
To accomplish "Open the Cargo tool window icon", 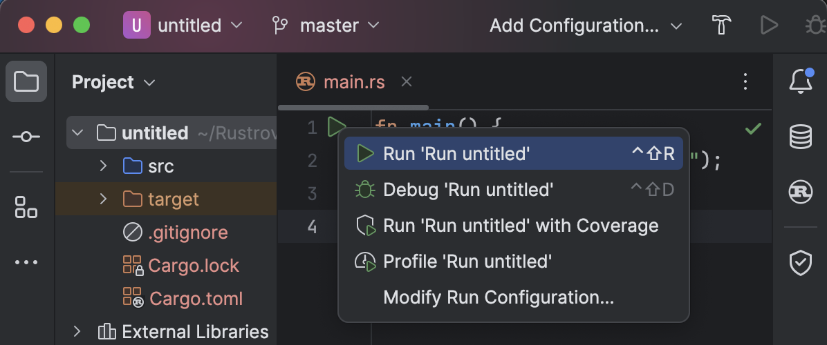I will pyautogui.click(x=800, y=191).
